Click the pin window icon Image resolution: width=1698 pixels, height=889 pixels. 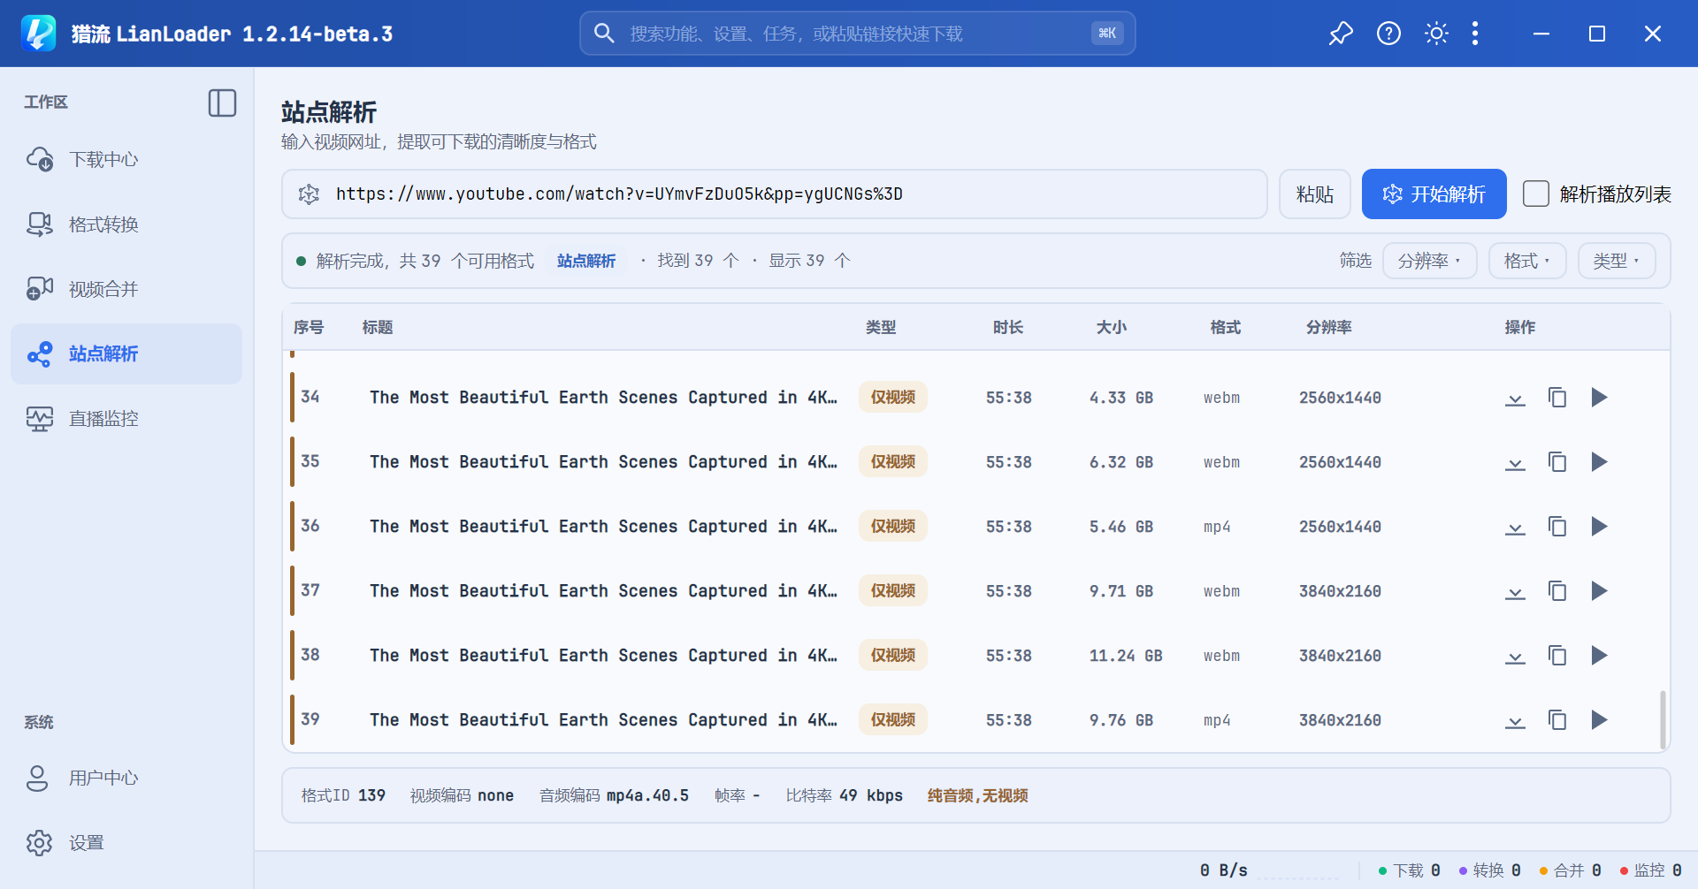click(1341, 34)
